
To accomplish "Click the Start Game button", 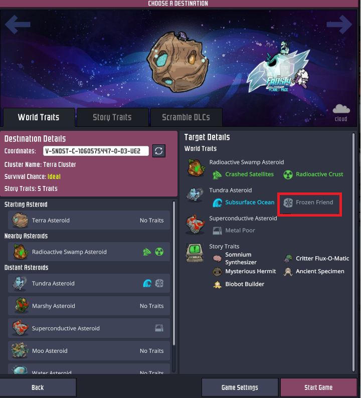I will (318, 387).
